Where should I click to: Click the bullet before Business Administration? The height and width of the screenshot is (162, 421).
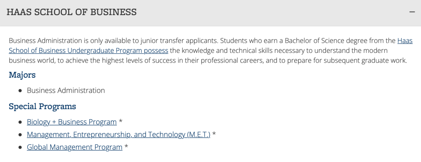tap(20, 91)
